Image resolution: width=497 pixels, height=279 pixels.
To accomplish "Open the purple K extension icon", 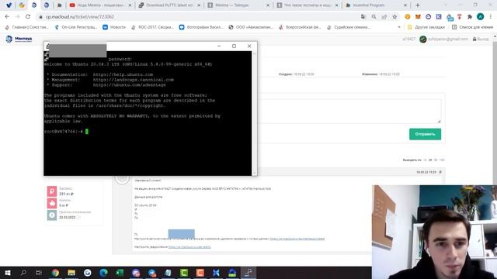I will [439, 16].
